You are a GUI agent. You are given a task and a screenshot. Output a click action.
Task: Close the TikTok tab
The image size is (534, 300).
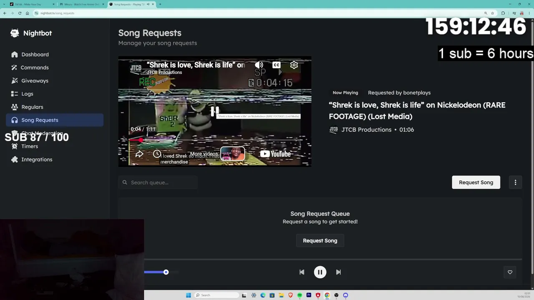pyautogui.click(x=54, y=4)
